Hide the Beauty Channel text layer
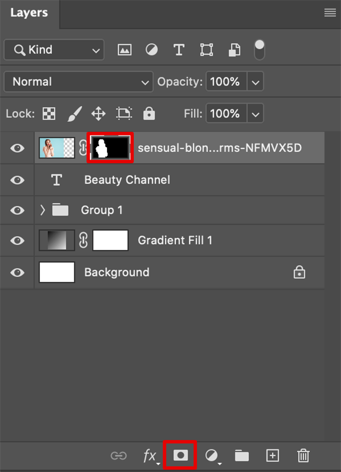This screenshot has width=341, height=472. coord(18,180)
